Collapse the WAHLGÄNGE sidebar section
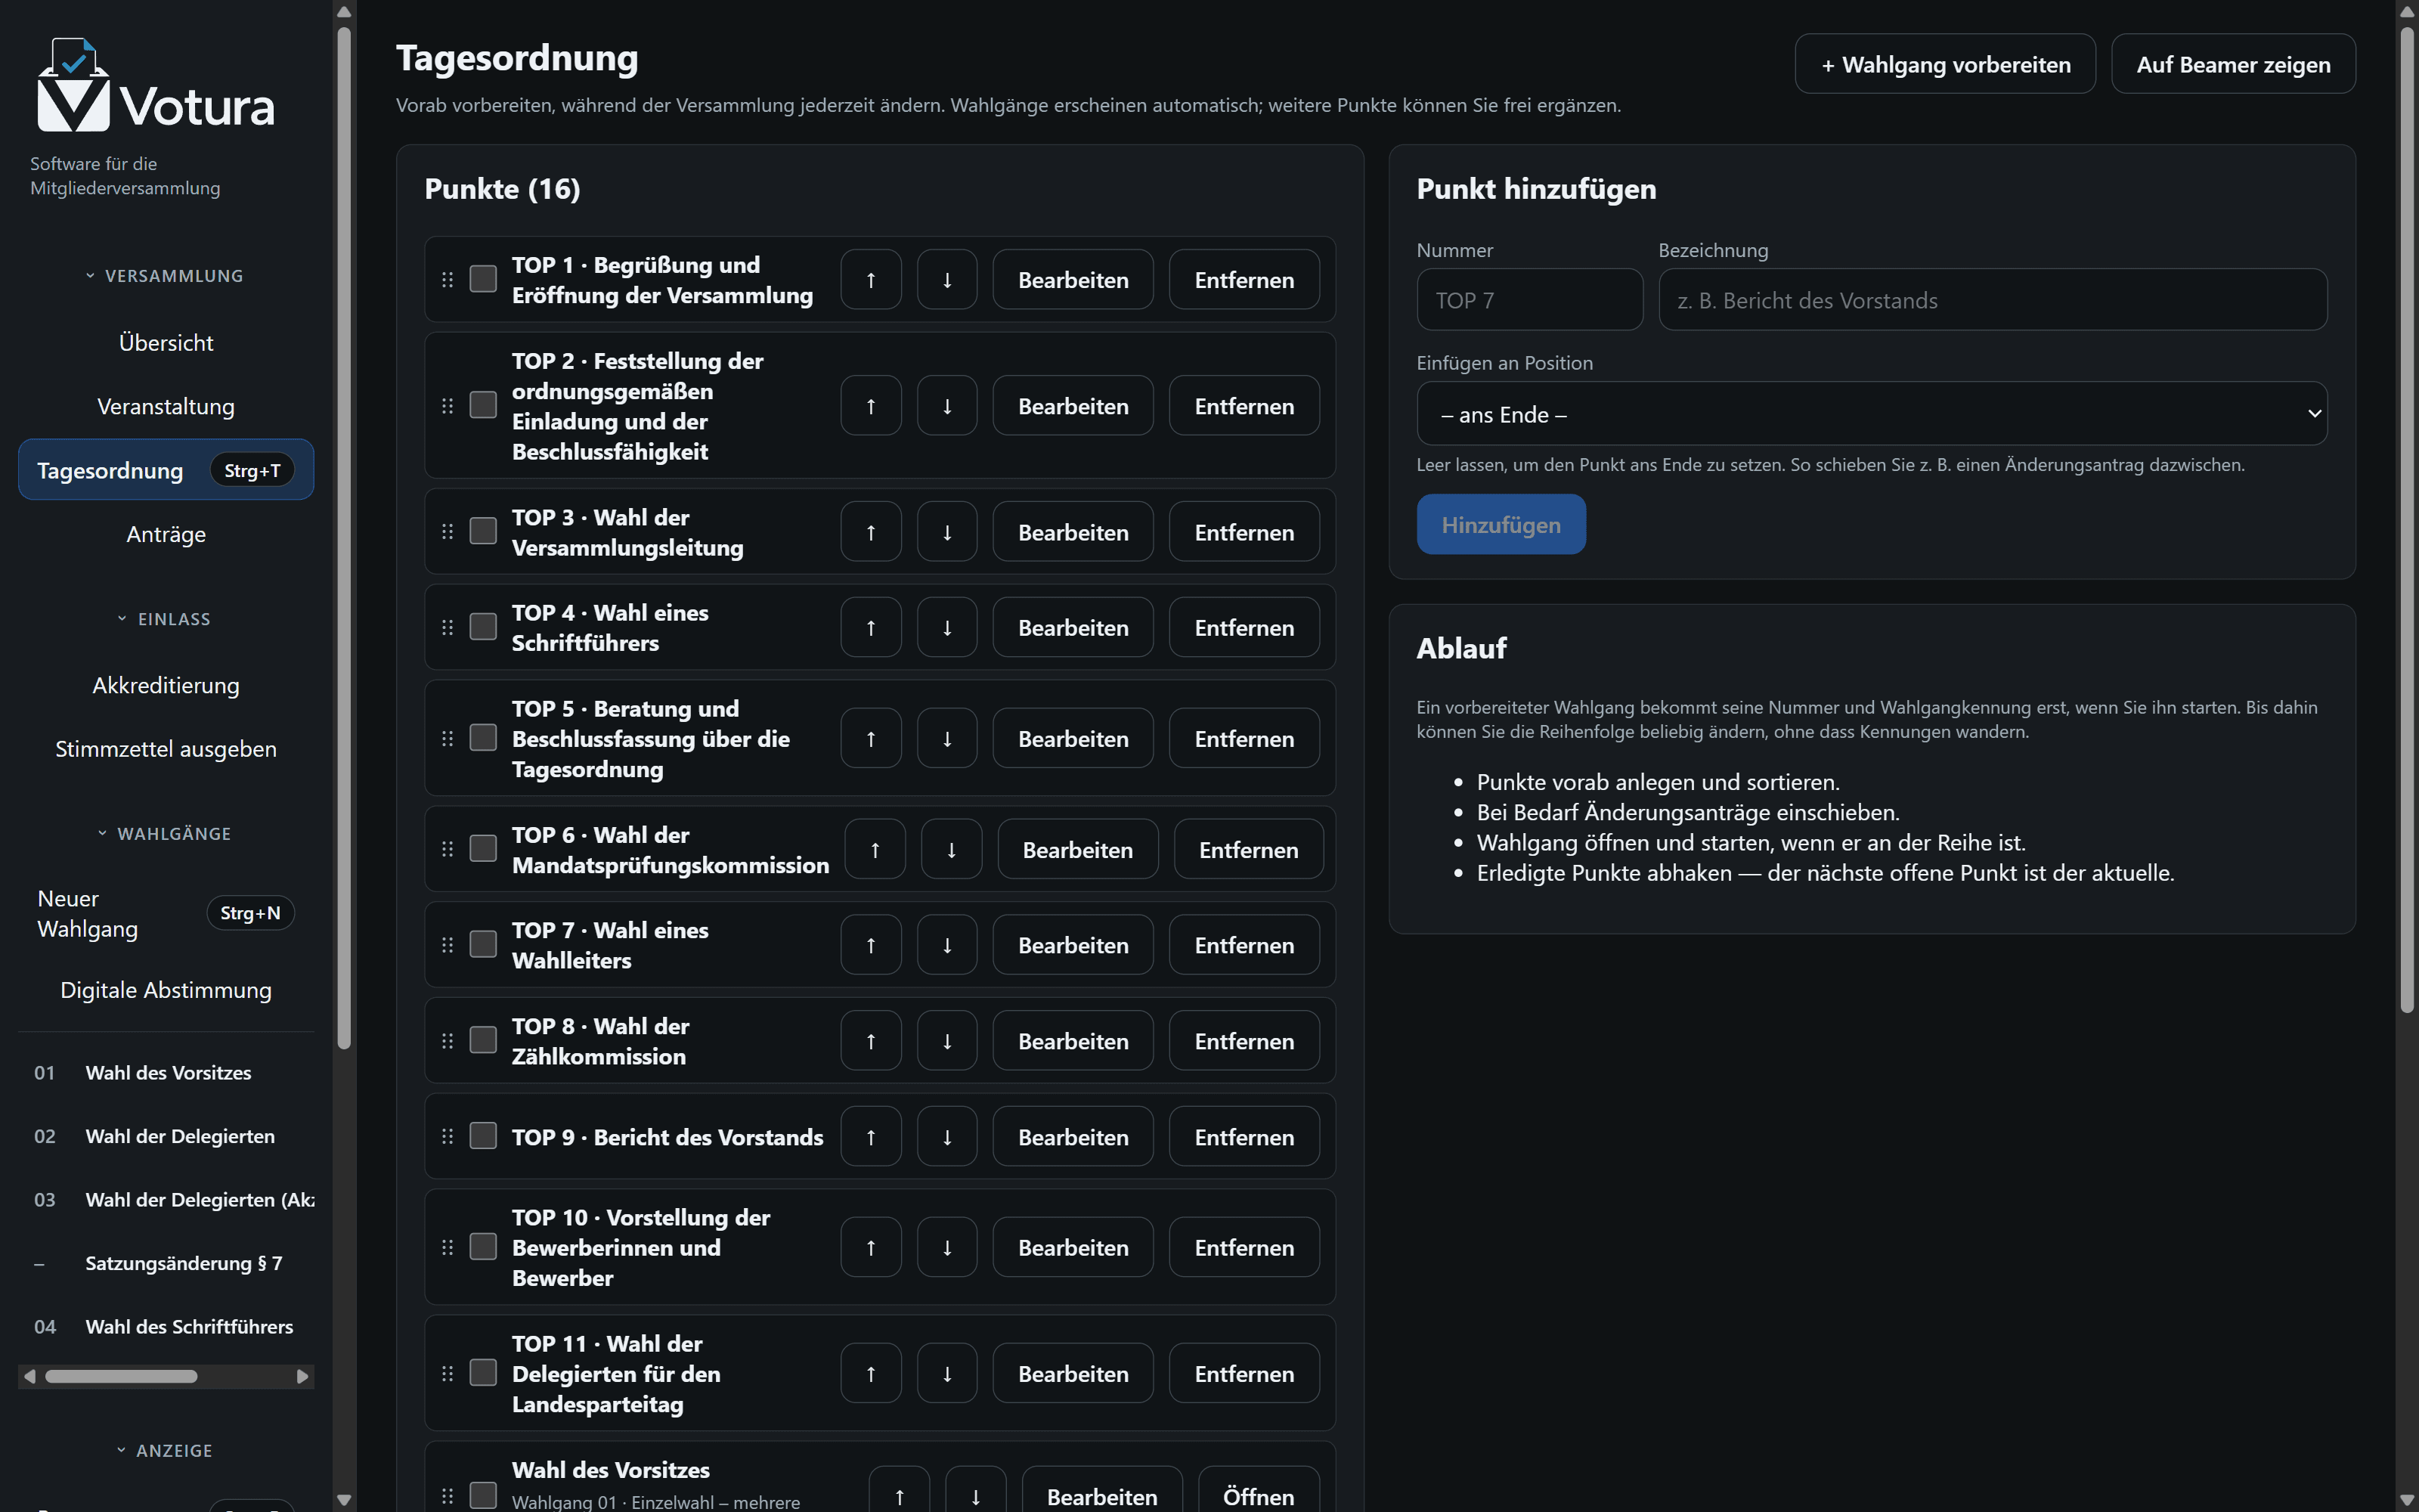Screen dimensions: 2419x1512 coord(165,834)
